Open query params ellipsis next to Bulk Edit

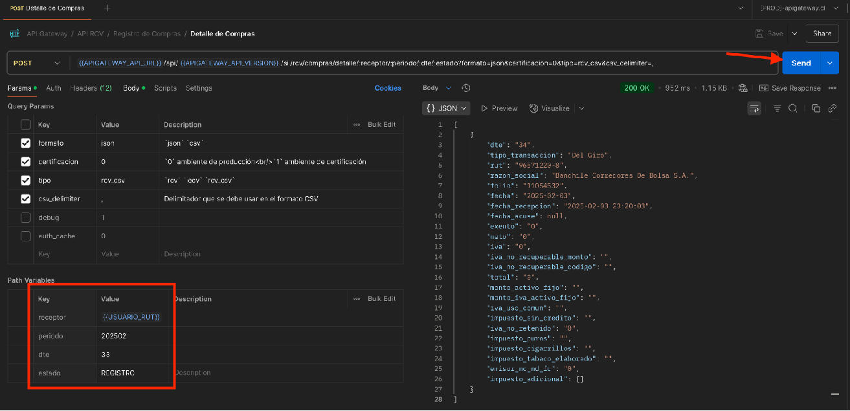coord(357,124)
